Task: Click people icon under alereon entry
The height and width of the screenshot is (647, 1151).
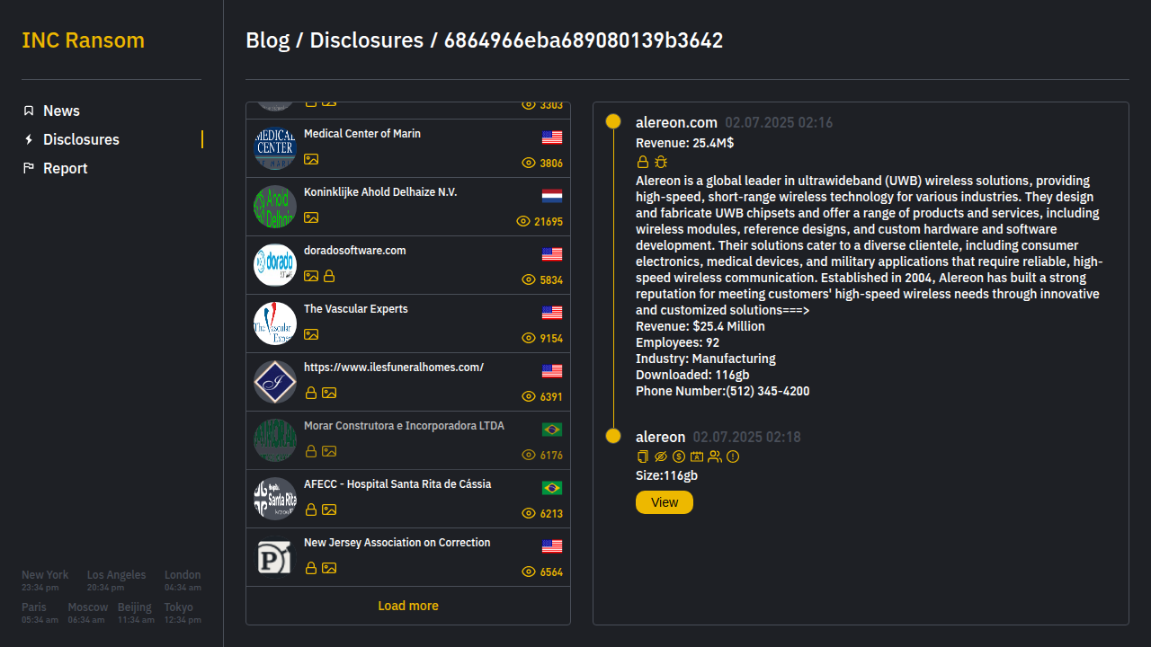Action: point(715,456)
